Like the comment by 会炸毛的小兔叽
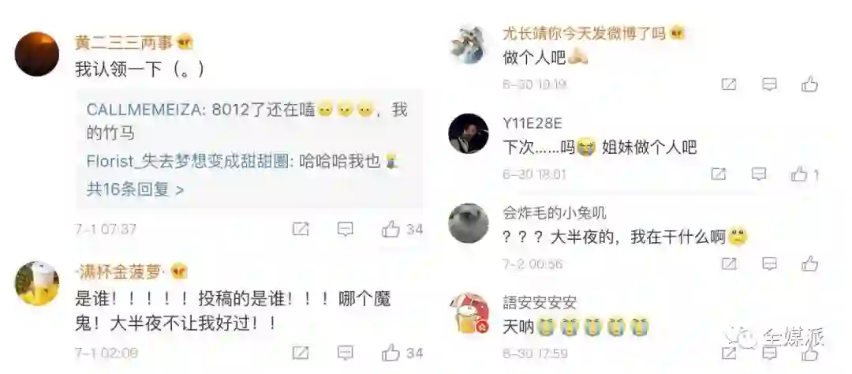Screen dimensions: 852x374 click(x=809, y=264)
